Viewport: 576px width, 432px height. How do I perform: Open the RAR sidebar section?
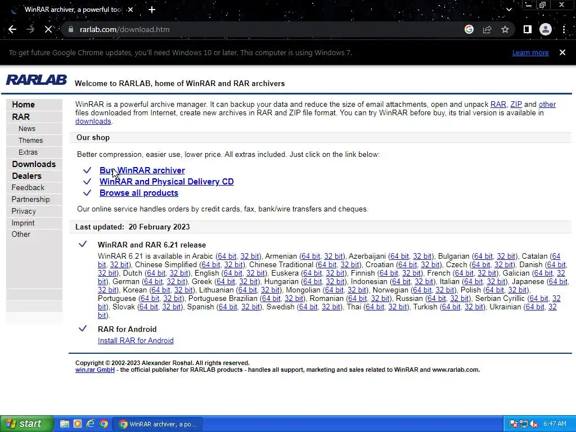pos(21,117)
